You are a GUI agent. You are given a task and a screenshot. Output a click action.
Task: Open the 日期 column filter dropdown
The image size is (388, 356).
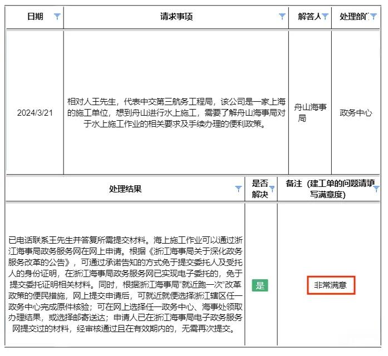click(57, 17)
